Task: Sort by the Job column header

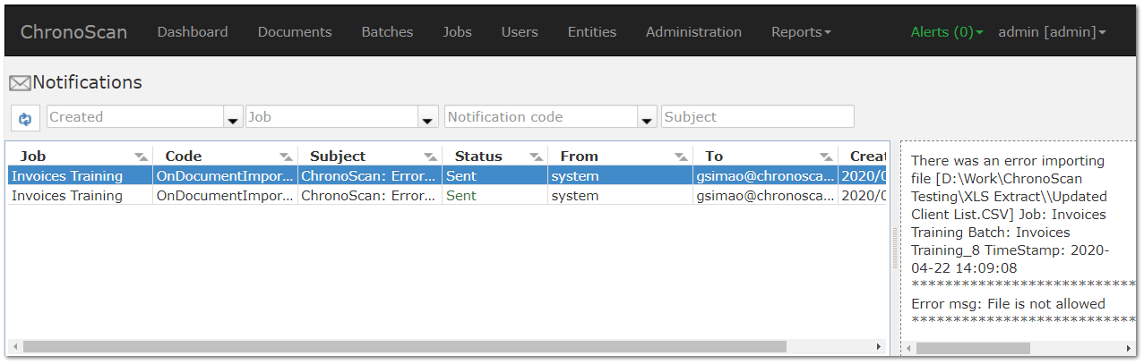Action: click(33, 156)
